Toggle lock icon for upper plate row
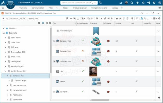The width and height of the screenshot is (163, 103). click(136, 91)
